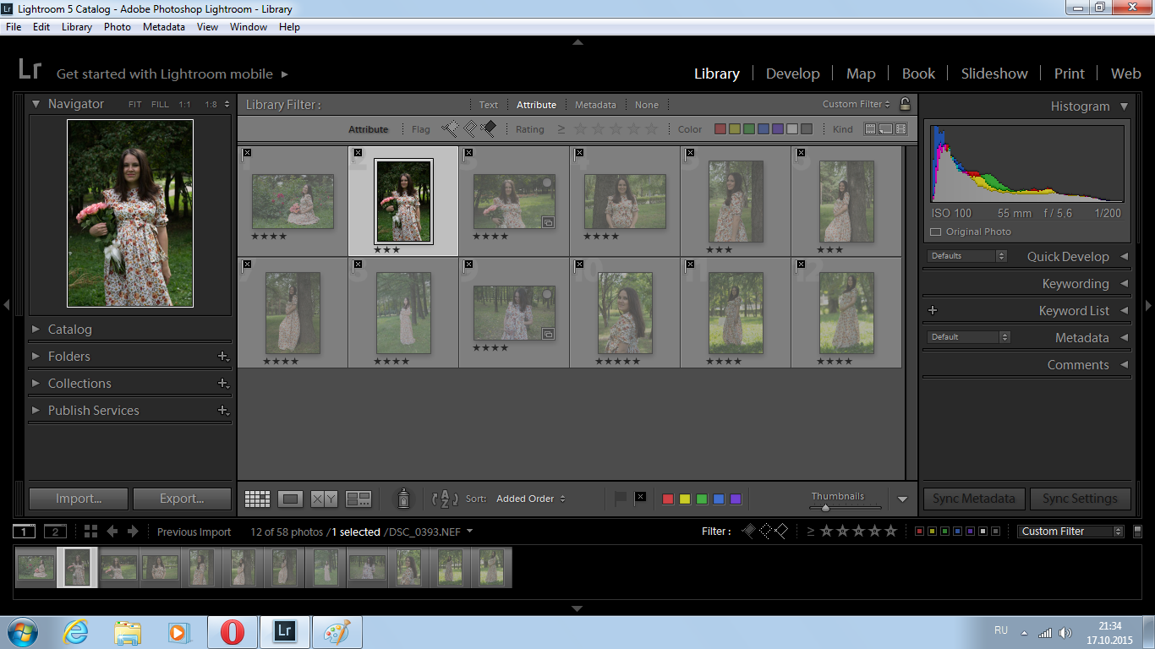Add a keyword with plus icon
This screenshot has width=1155, height=649.
[x=933, y=310]
